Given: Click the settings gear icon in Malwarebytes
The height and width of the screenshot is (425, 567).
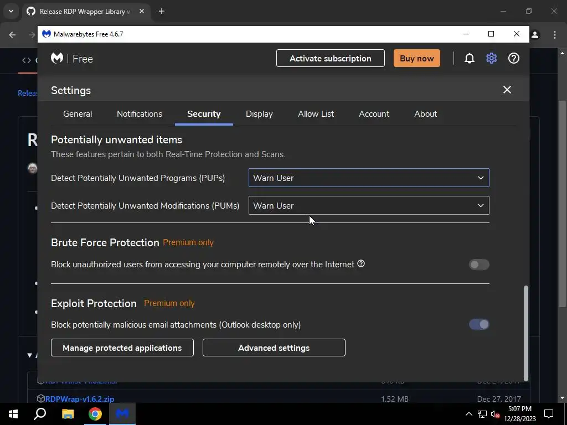Looking at the screenshot, I should (x=491, y=58).
